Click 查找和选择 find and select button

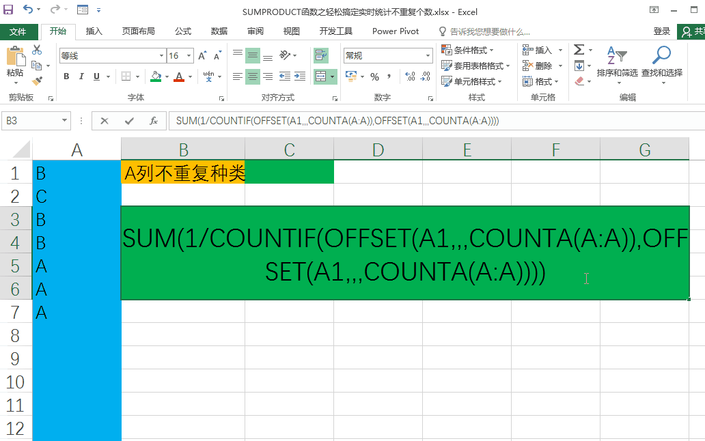tap(662, 63)
